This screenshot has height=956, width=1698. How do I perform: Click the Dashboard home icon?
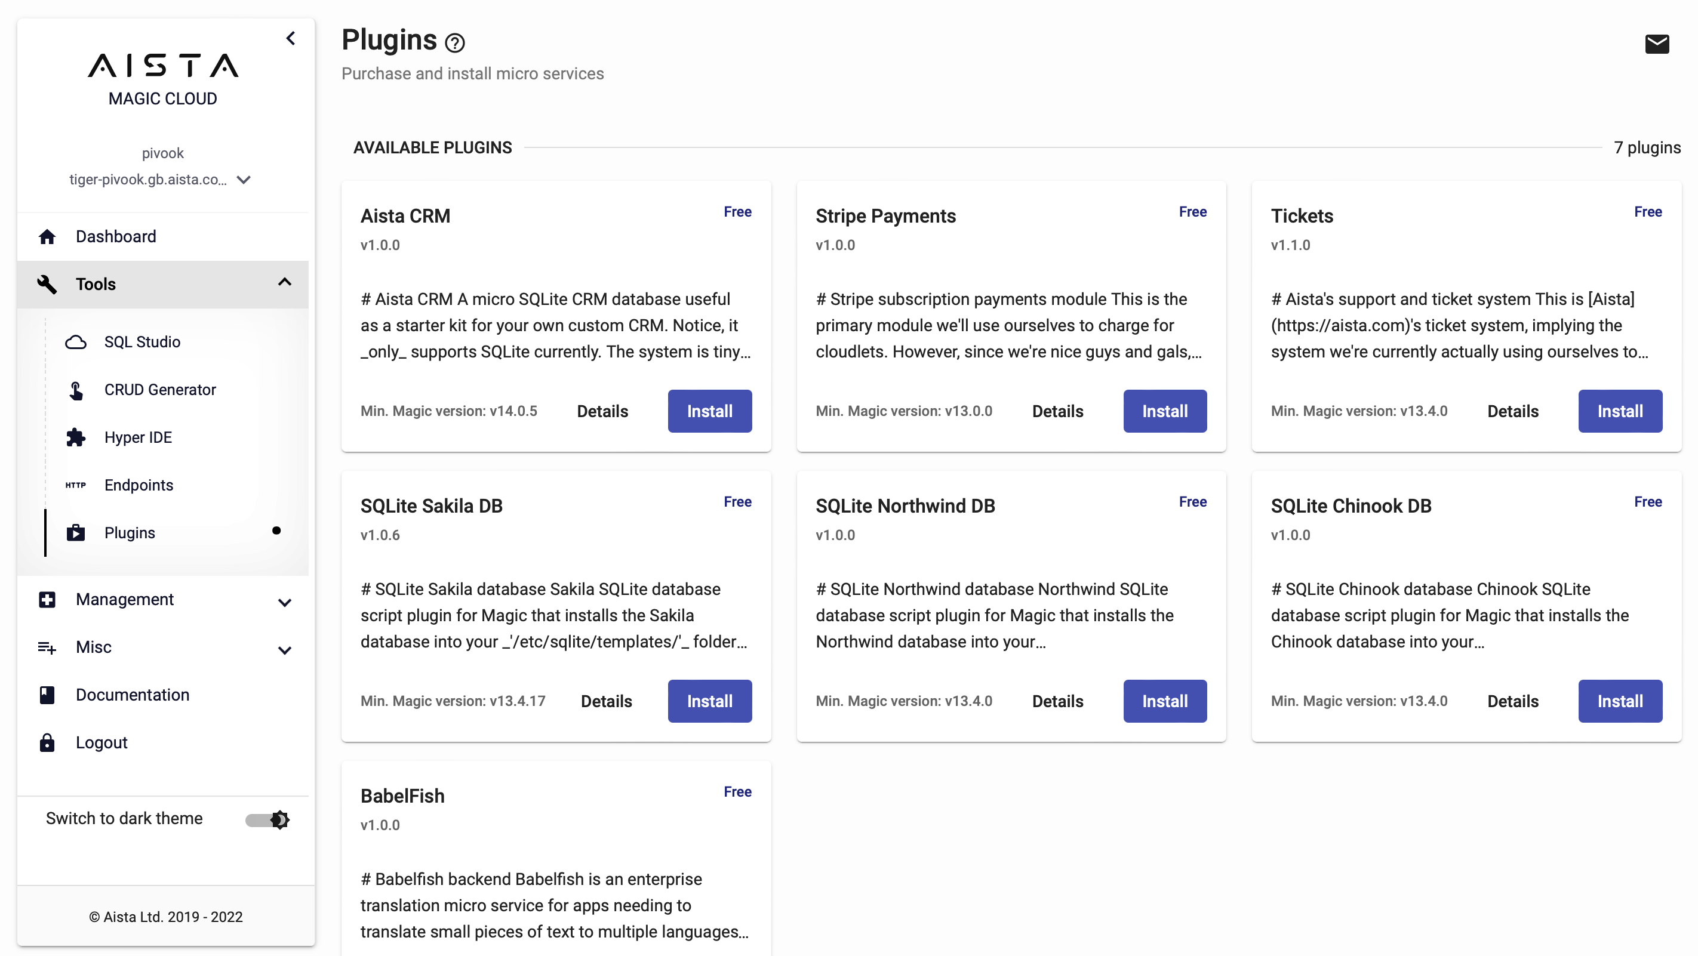tap(47, 236)
